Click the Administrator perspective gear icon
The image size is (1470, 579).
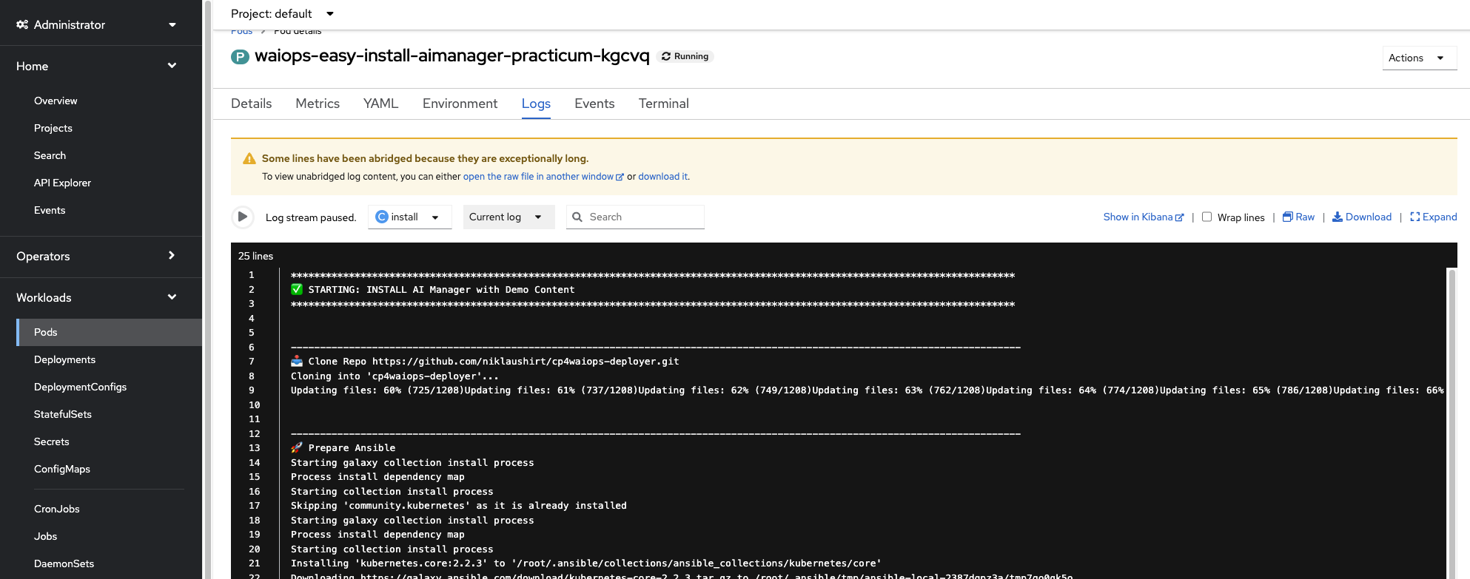[22, 24]
